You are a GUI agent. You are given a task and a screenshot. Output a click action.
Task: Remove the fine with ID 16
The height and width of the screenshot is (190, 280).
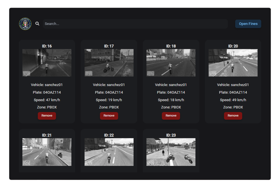tap(47, 116)
